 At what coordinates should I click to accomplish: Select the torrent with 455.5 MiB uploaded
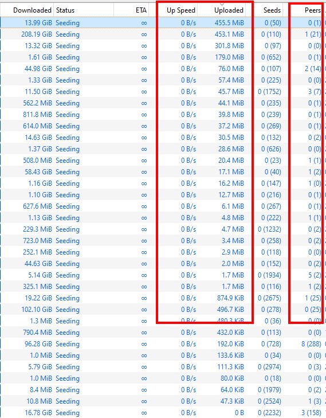pos(163,23)
